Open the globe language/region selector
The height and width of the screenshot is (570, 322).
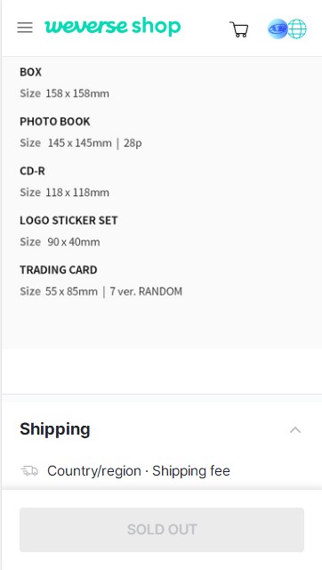coord(297,28)
